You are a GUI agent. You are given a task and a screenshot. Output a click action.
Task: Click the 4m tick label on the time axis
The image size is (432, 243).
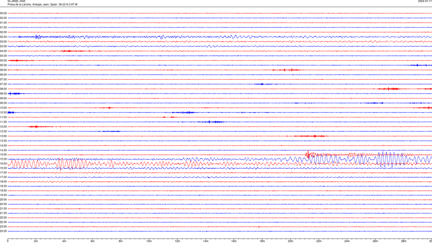[64, 241]
